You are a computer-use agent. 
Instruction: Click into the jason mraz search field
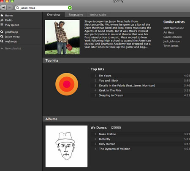[43, 8]
